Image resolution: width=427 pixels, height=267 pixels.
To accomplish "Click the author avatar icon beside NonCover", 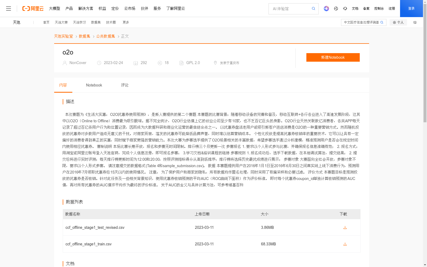I will 65,63.
